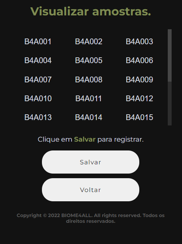
Task: Pick sample B4A006
Action: coord(139,60)
